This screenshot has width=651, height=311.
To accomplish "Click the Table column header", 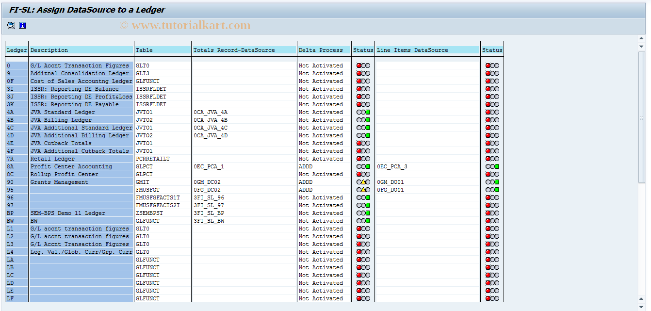I will (x=163, y=50).
